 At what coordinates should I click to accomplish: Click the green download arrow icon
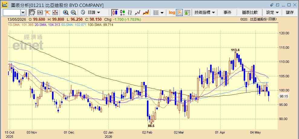(187, 13)
